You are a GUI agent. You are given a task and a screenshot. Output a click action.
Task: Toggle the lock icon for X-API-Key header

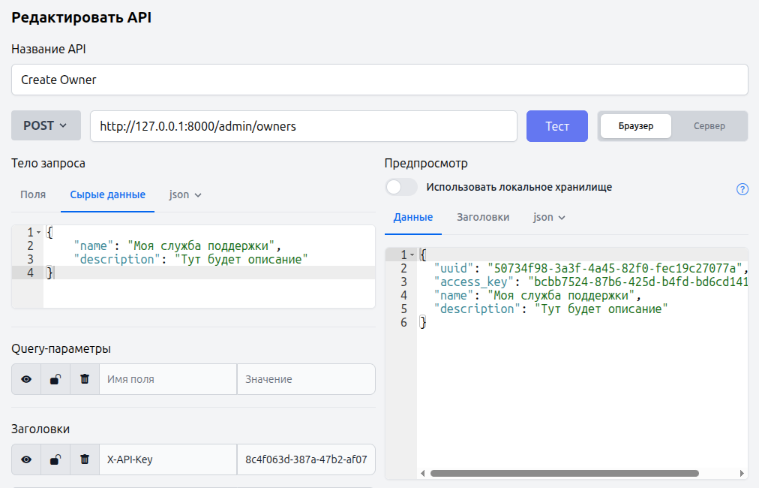point(55,459)
